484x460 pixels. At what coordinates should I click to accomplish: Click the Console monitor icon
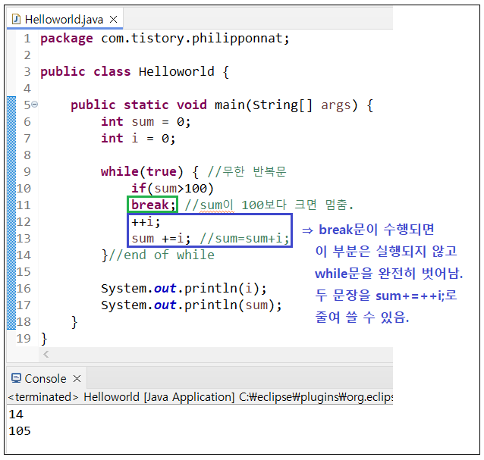pyautogui.click(x=16, y=378)
